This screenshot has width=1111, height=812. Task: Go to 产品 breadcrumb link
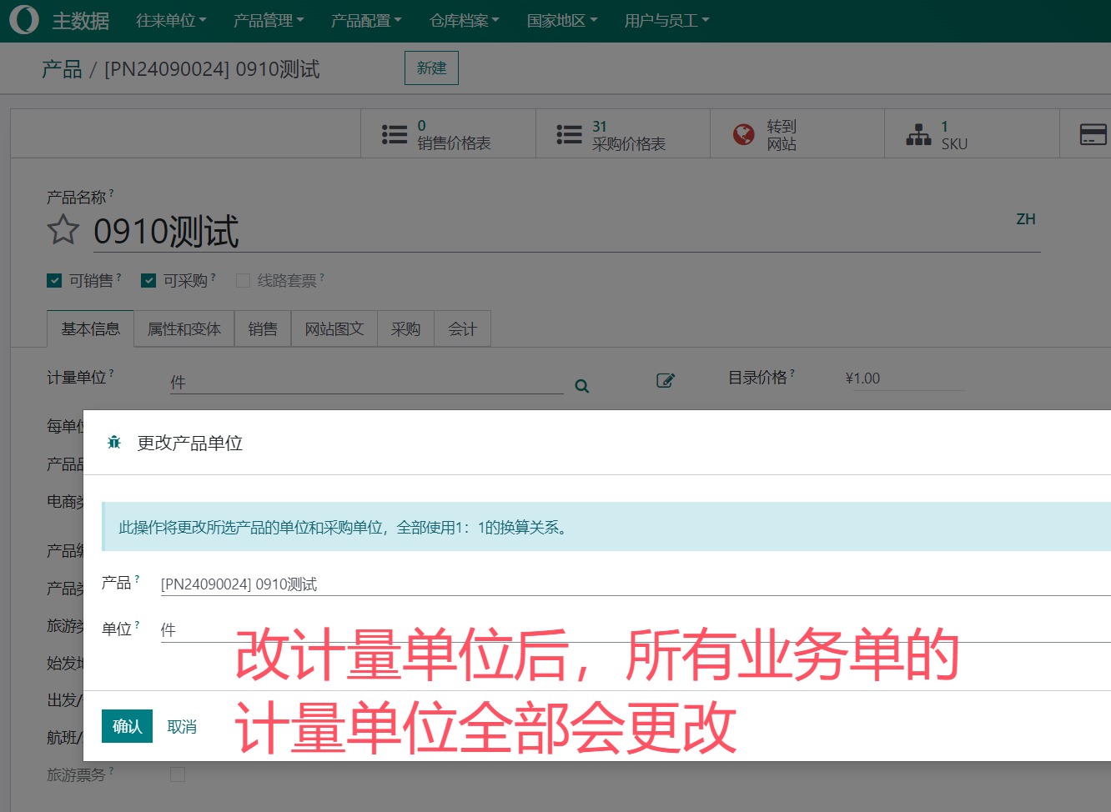(62, 69)
